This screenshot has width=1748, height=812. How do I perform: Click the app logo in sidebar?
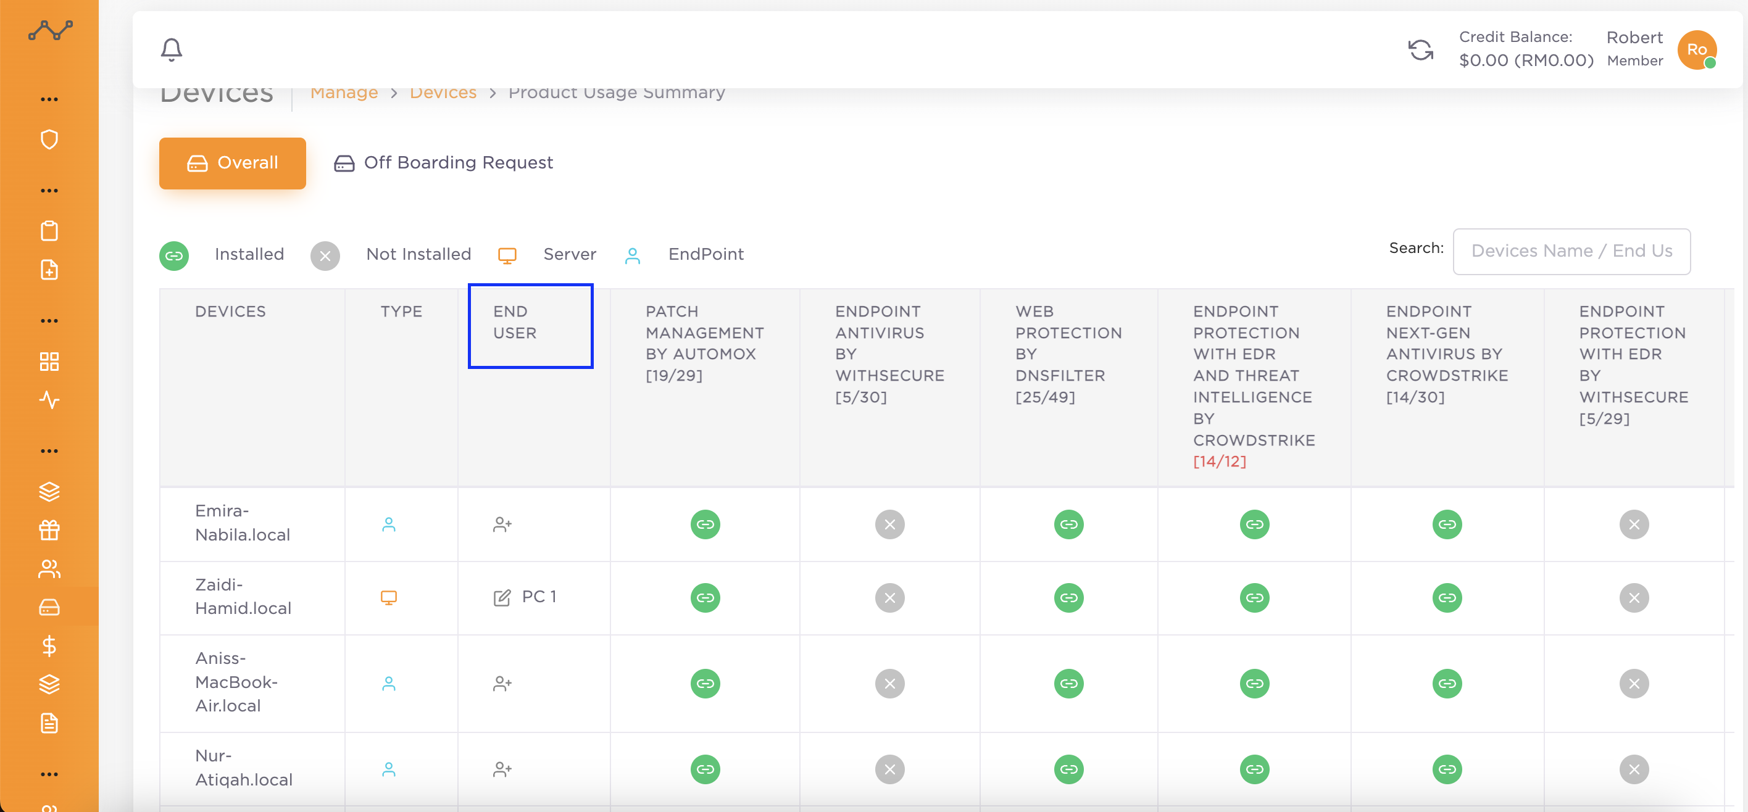tap(50, 30)
